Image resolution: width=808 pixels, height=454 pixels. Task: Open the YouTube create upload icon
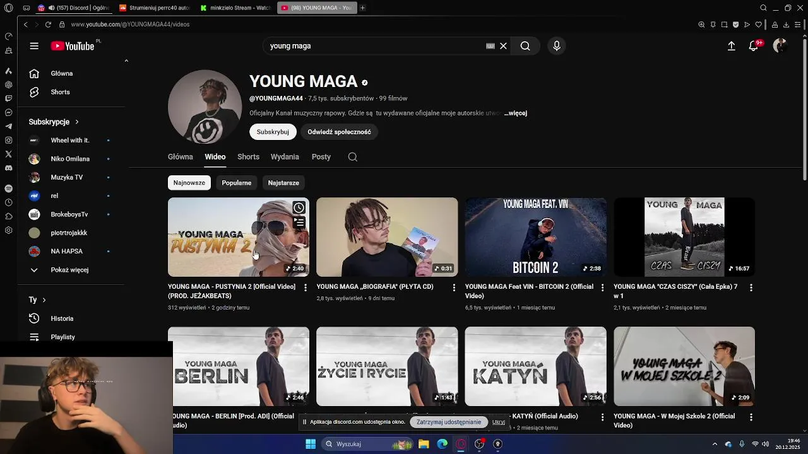[x=731, y=46]
